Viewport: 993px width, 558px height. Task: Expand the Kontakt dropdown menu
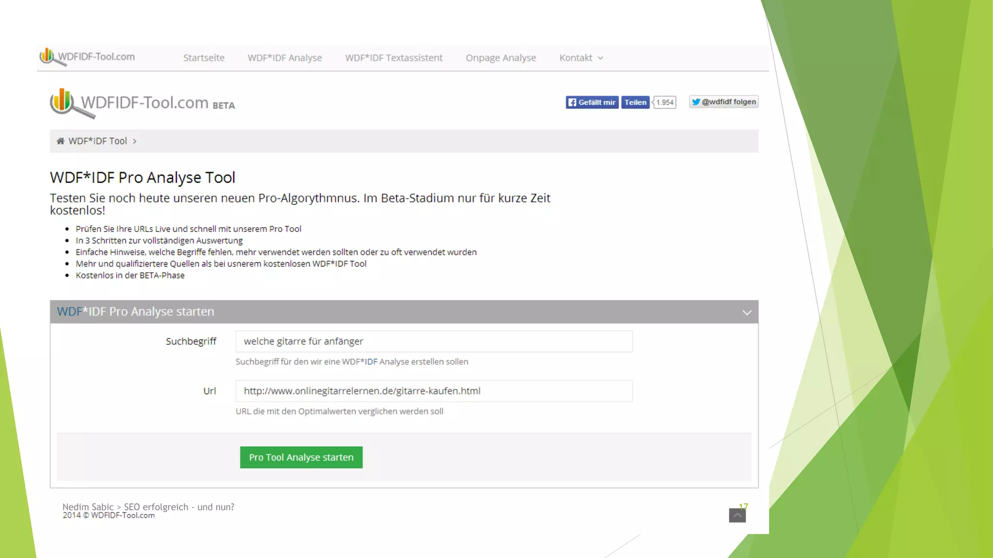581,58
